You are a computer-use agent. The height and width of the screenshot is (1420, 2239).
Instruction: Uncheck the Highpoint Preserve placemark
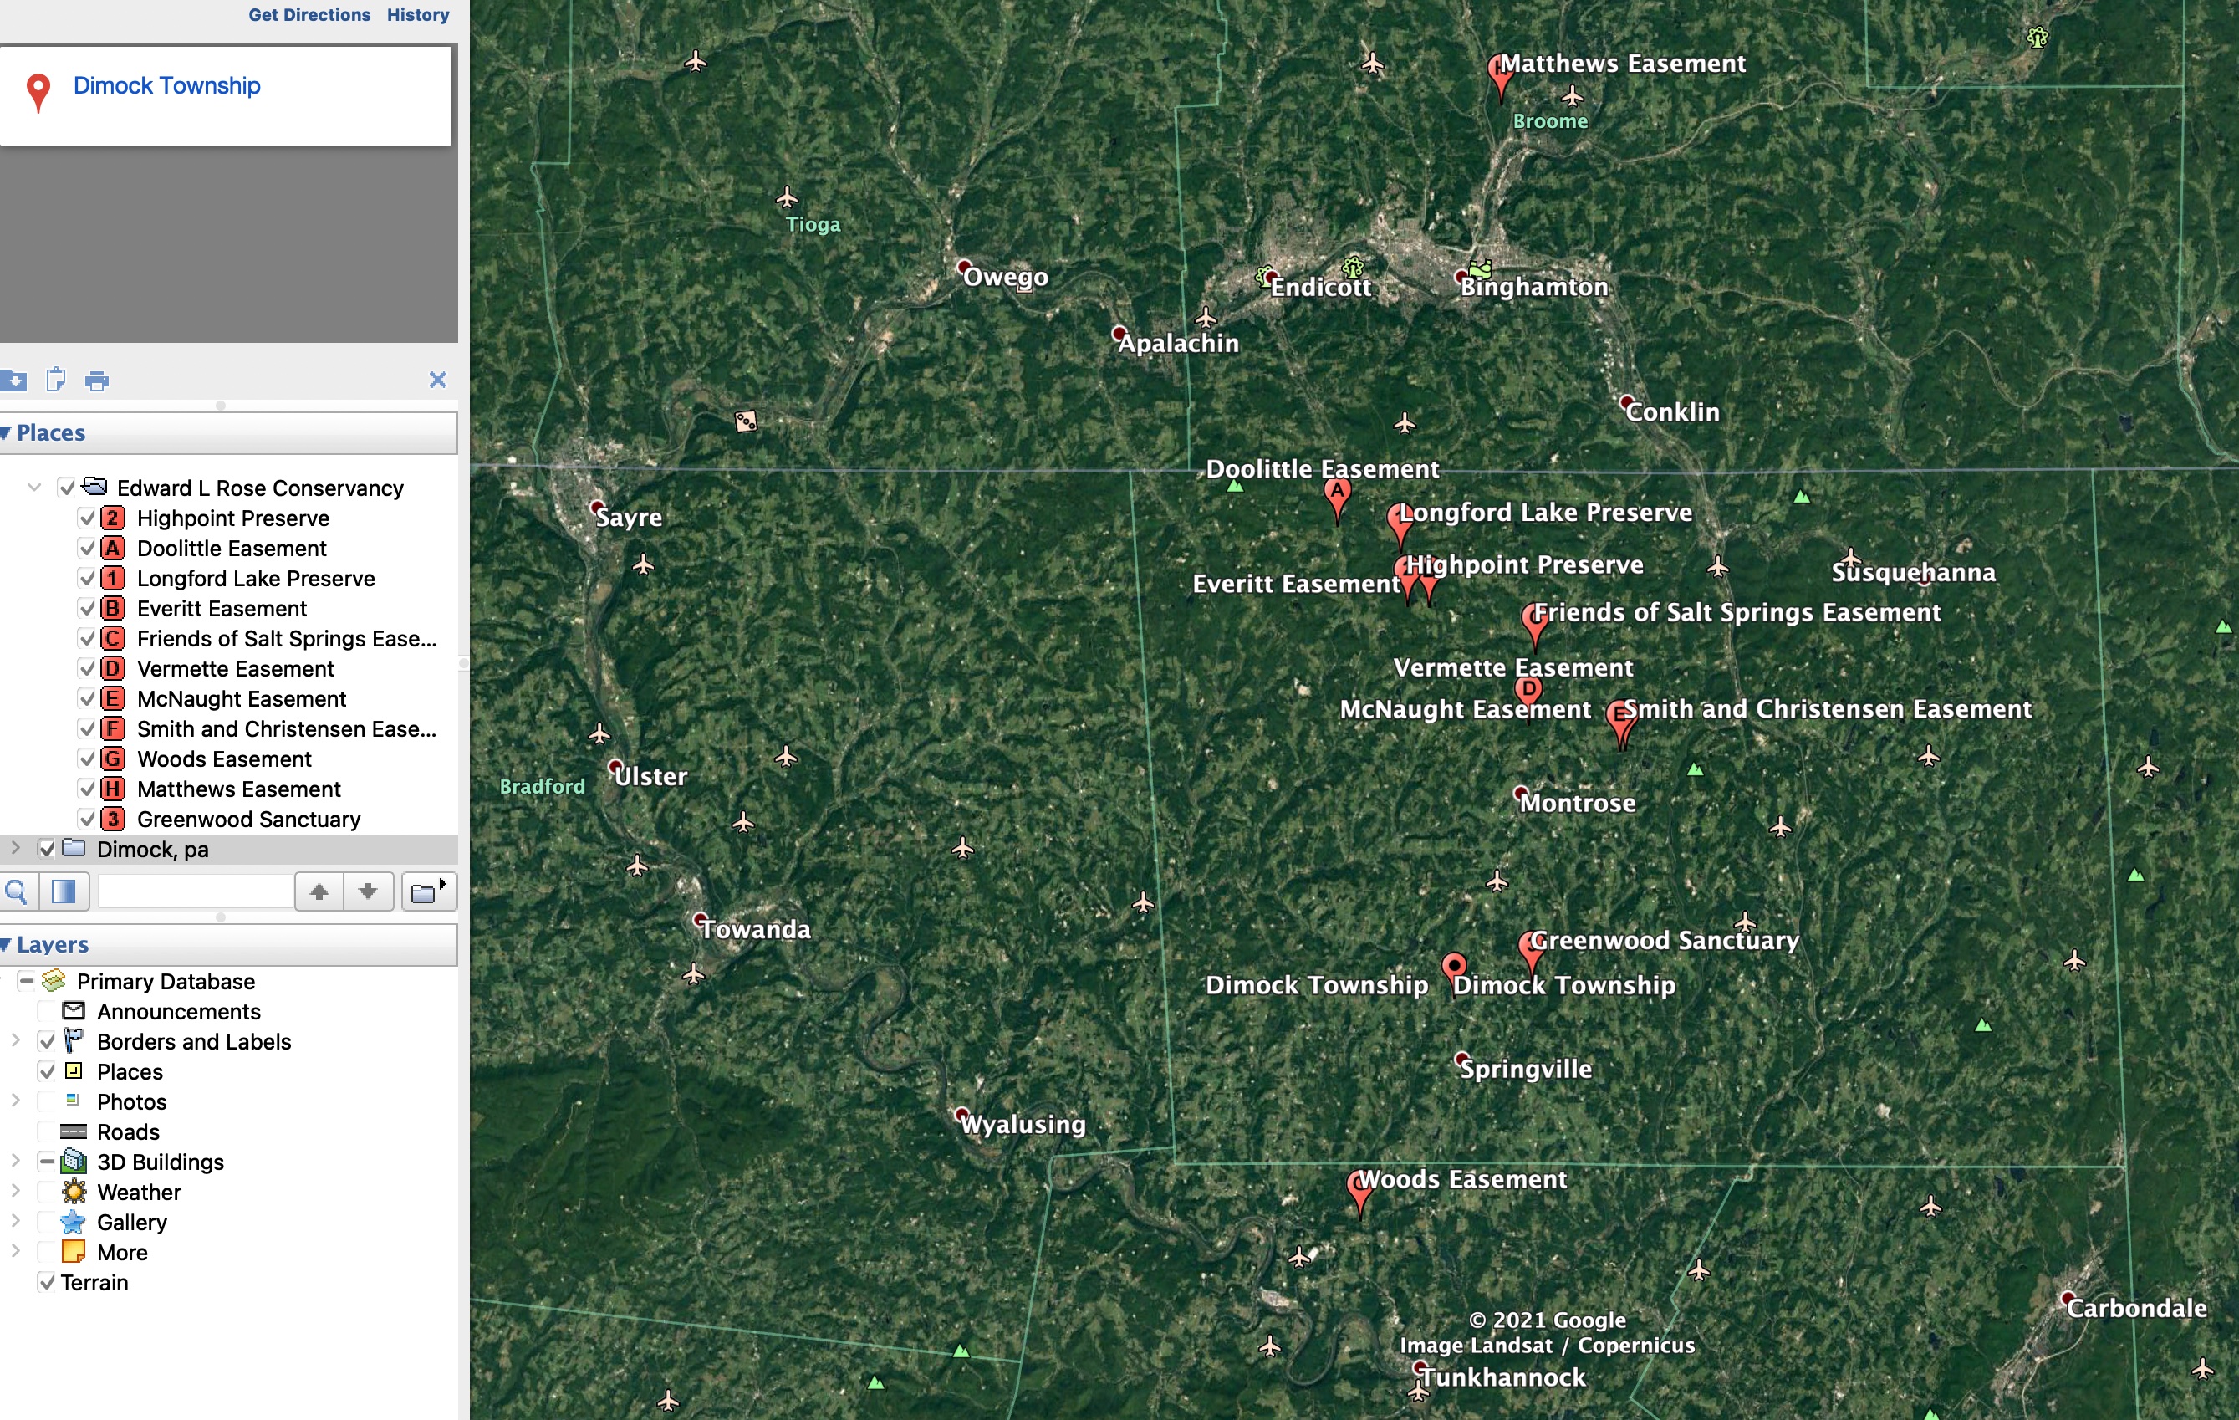tap(86, 518)
